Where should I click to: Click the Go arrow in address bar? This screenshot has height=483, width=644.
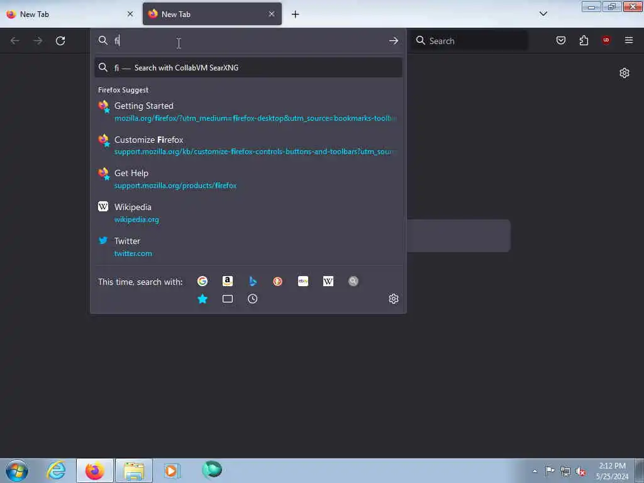pyautogui.click(x=394, y=41)
